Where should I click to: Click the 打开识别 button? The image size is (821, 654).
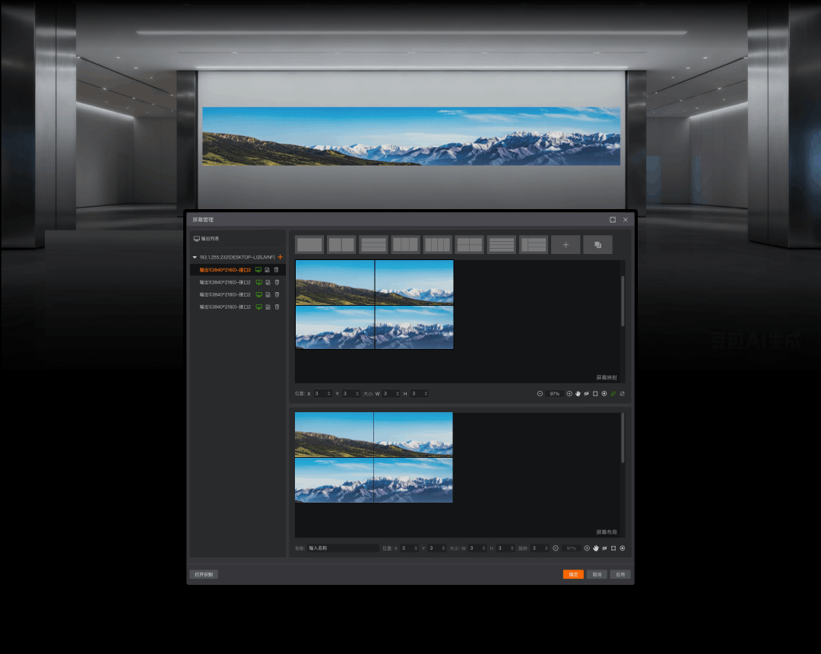204,574
